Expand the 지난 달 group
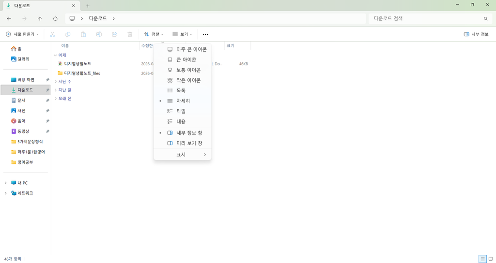The width and height of the screenshot is (496, 263). tap(55, 90)
